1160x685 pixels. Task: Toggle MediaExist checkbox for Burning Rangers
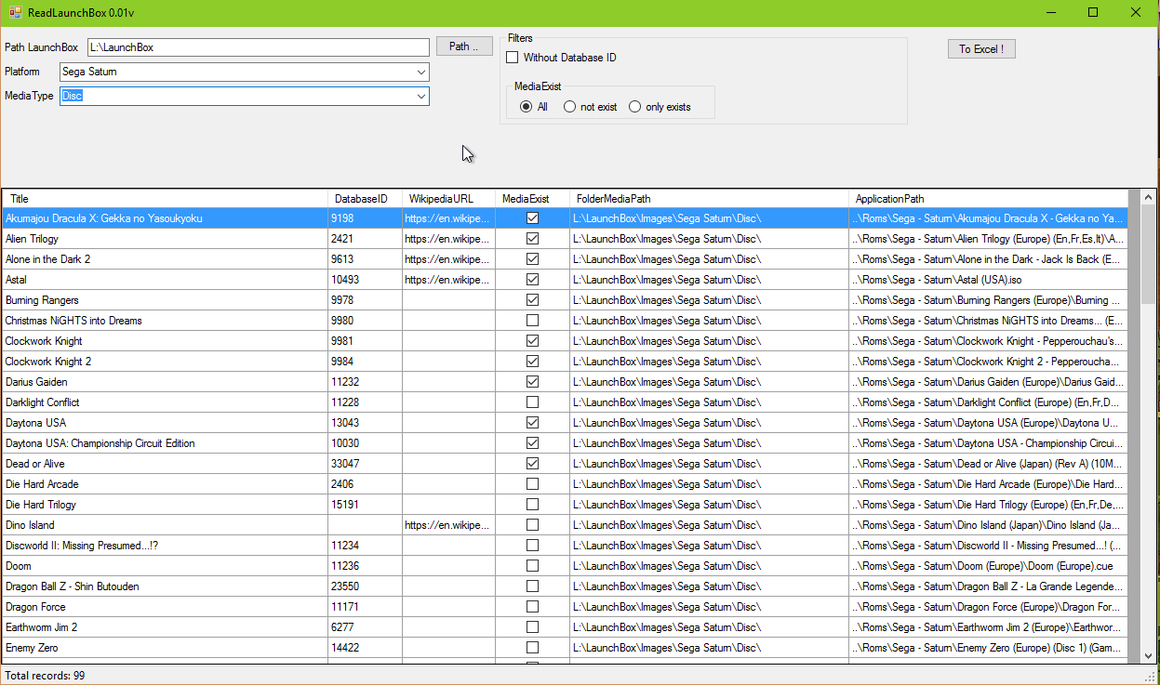pyautogui.click(x=533, y=300)
